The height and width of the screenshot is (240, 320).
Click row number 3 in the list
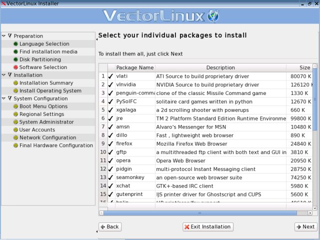[x=103, y=93]
